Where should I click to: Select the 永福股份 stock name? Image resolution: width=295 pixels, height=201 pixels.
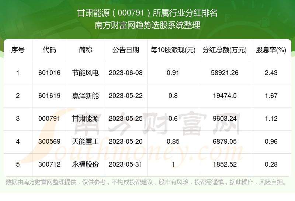[x=86, y=164]
